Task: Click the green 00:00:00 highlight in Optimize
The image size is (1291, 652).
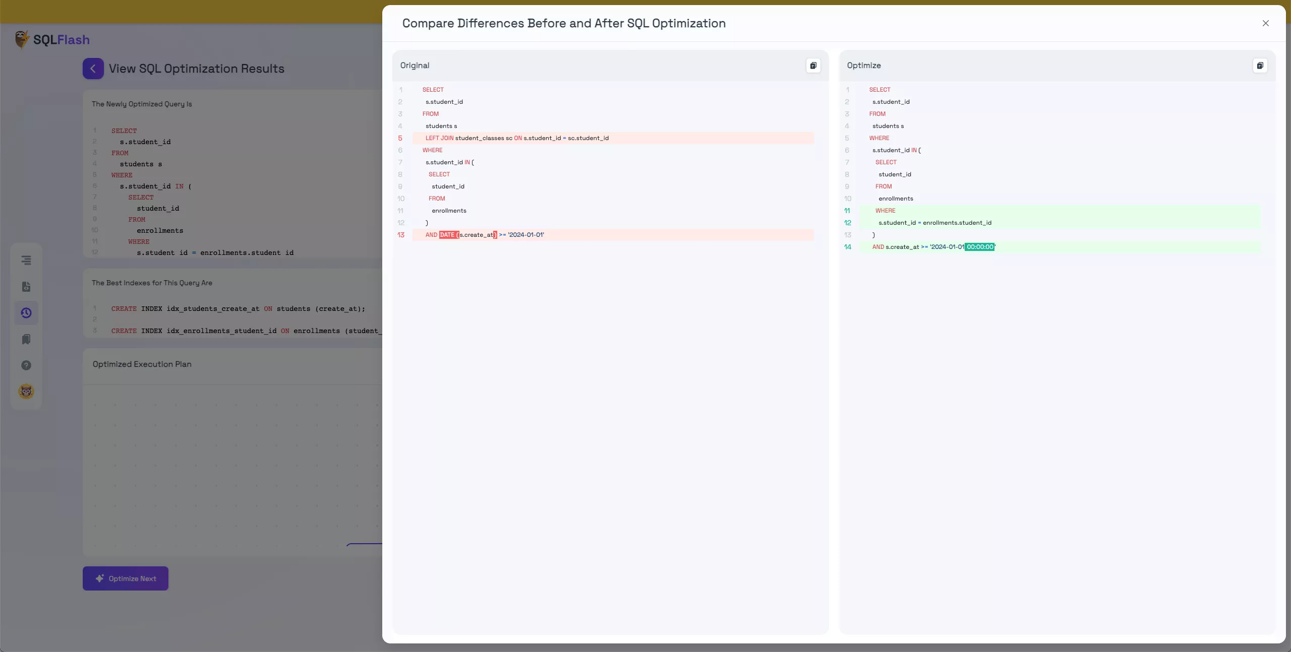Action: click(x=980, y=247)
